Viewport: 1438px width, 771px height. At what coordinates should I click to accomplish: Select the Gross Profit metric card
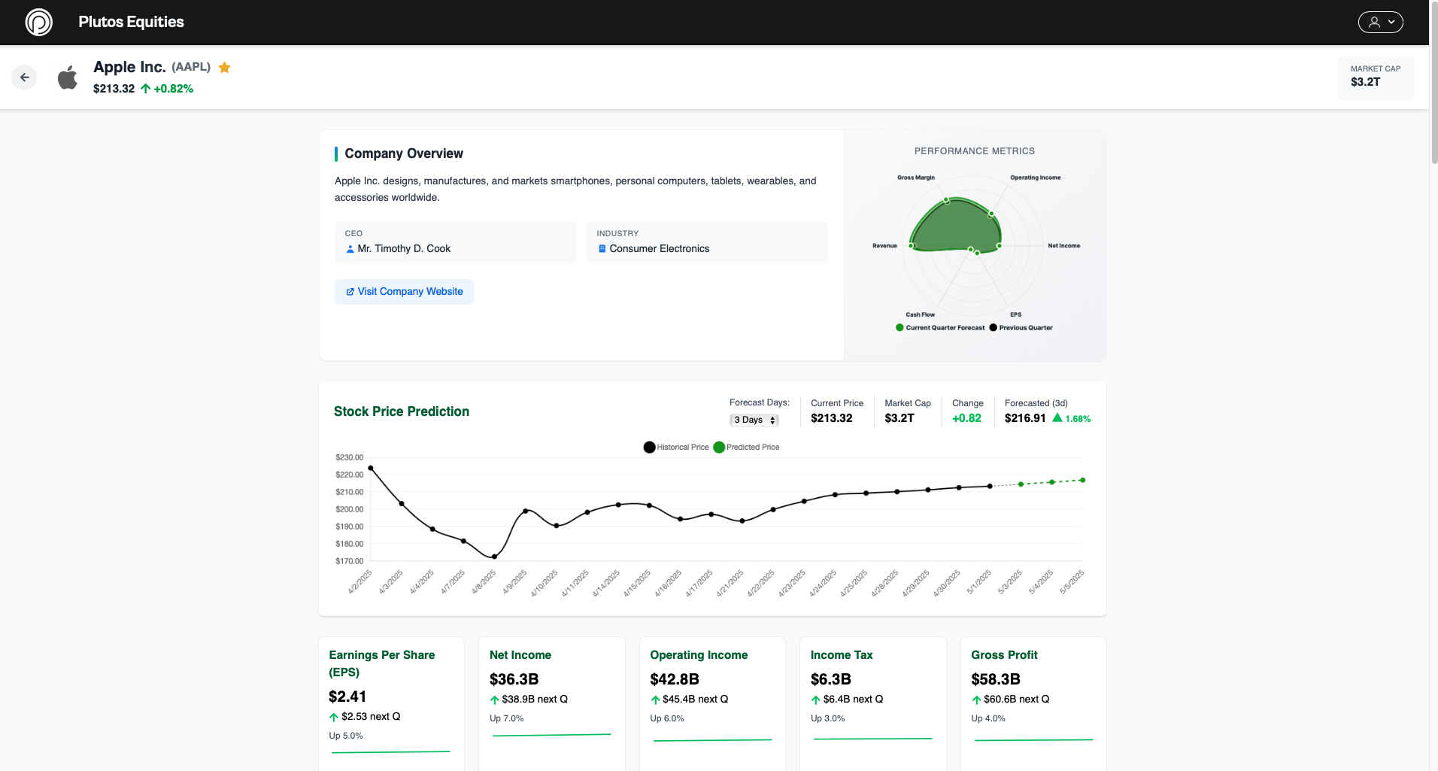[1033, 700]
